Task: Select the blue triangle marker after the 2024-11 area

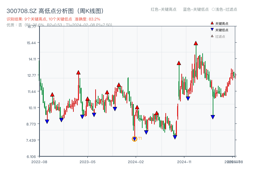Action: tap(213, 116)
